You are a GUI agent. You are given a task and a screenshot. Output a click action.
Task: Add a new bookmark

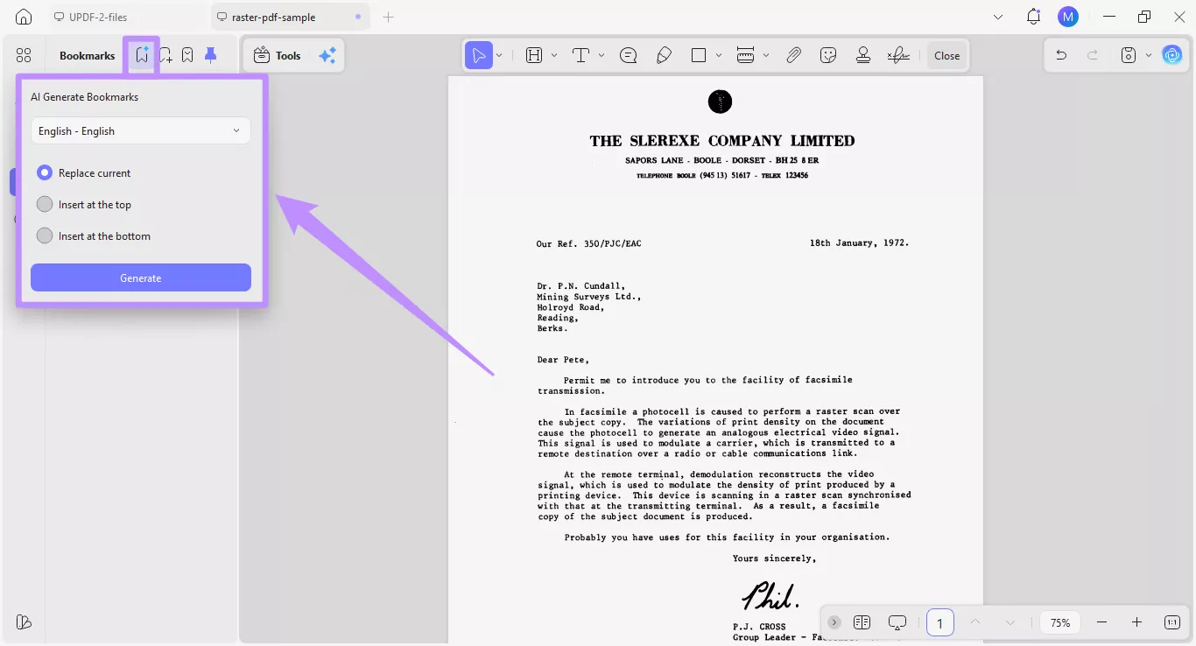click(165, 54)
